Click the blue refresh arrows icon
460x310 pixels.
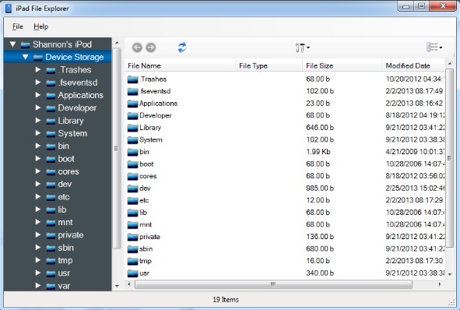[x=182, y=48]
